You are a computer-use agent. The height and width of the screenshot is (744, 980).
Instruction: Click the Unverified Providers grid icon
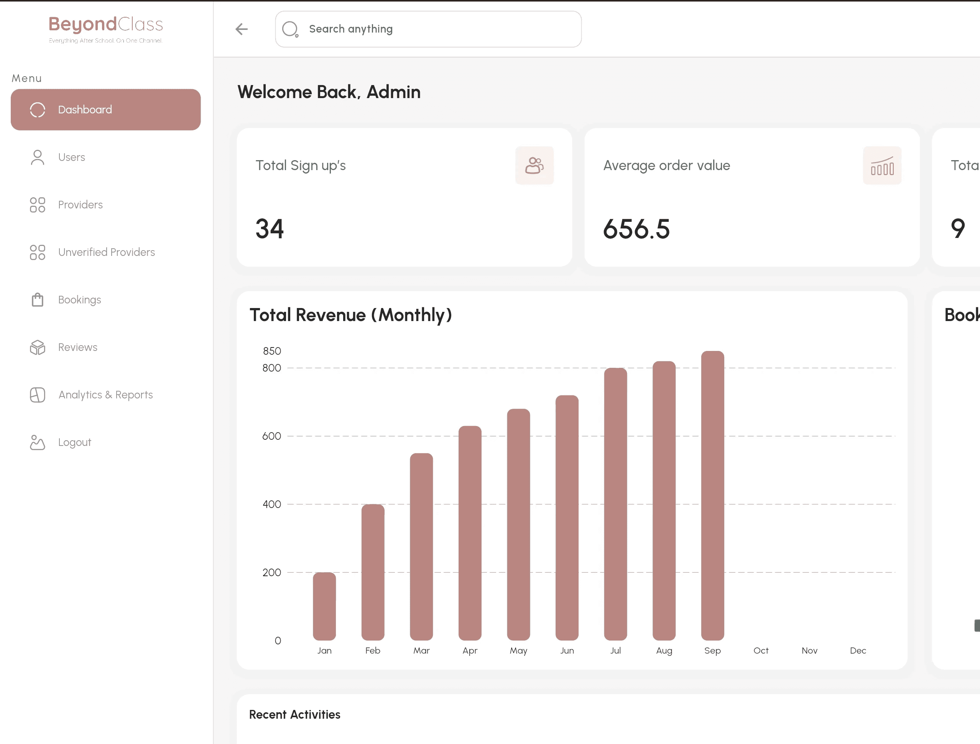[x=38, y=252]
